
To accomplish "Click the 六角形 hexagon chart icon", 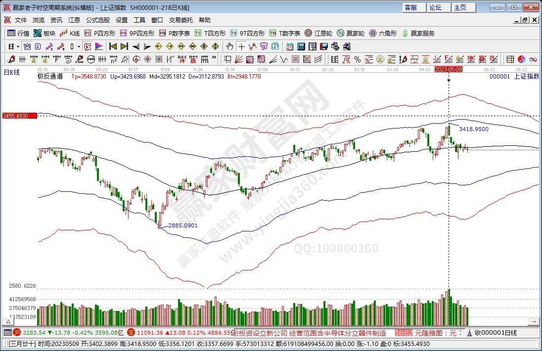I will pos(383,33).
